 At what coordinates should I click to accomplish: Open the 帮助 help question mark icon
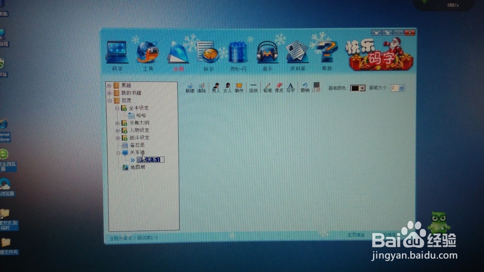[x=327, y=56]
